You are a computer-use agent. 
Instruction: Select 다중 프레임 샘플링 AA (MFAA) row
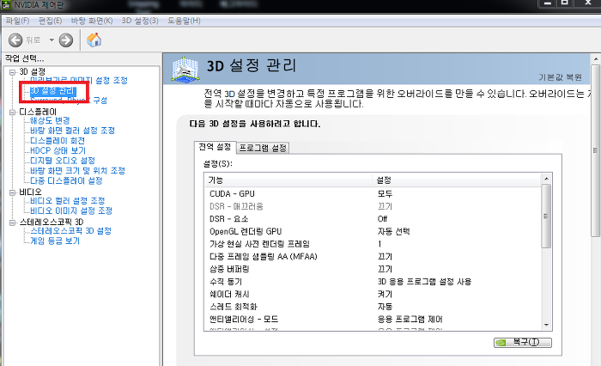373,257
